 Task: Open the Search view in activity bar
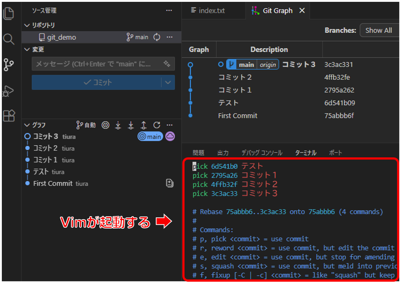pos(8,39)
